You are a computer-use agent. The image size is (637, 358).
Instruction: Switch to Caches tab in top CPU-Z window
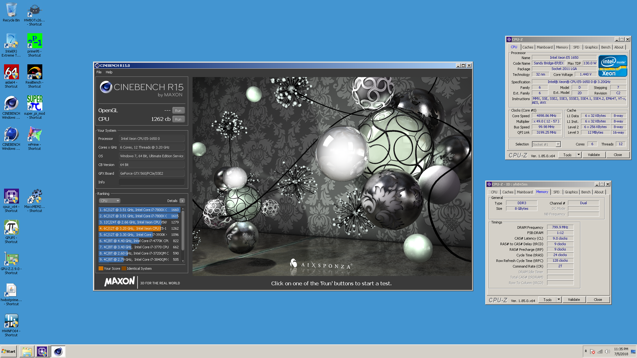pyautogui.click(x=528, y=47)
